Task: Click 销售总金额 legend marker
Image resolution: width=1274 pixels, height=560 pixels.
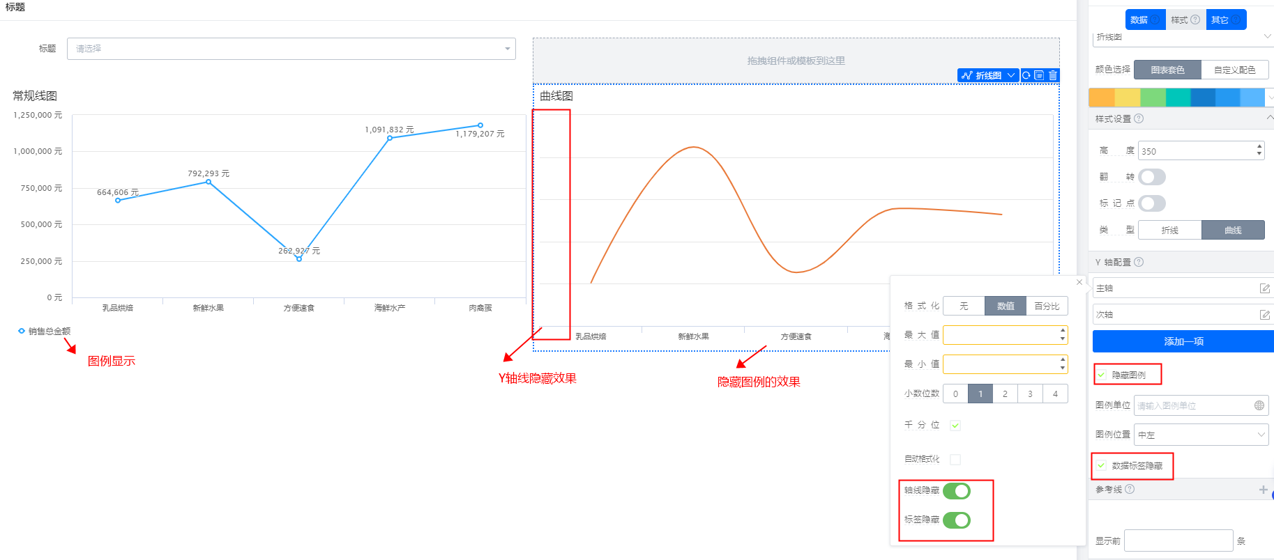Action: (22, 331)
